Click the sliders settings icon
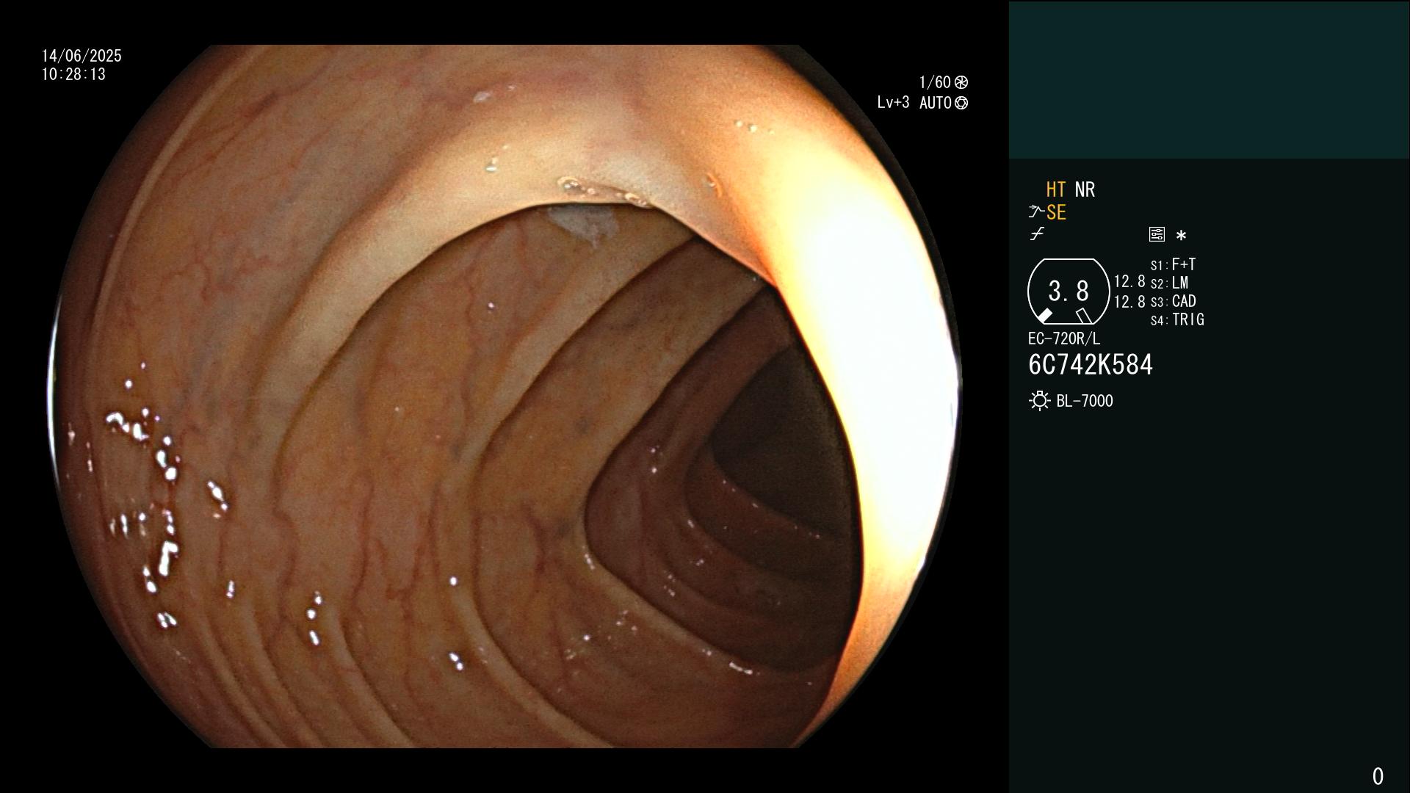Image resolution: width=1410 pixels, height=793 pixels. 1157,234
